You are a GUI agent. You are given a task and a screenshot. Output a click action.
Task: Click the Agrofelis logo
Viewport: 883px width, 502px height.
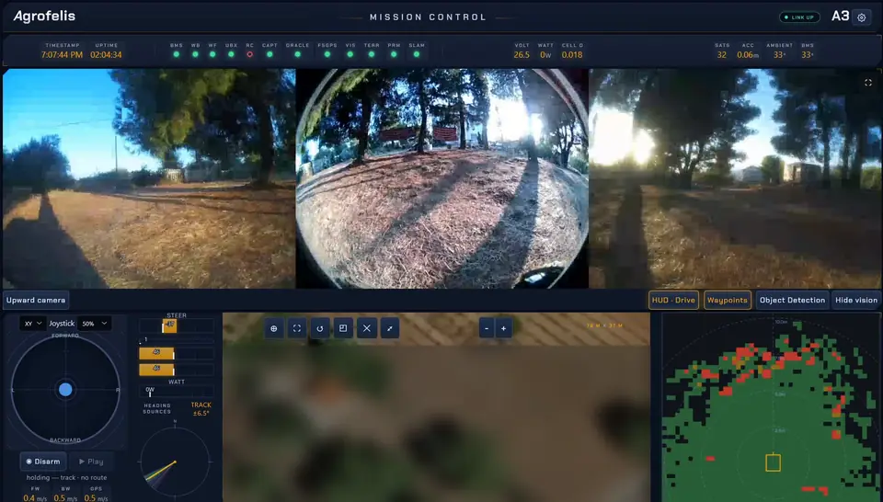pyautogui.click(x=44, y=17)
